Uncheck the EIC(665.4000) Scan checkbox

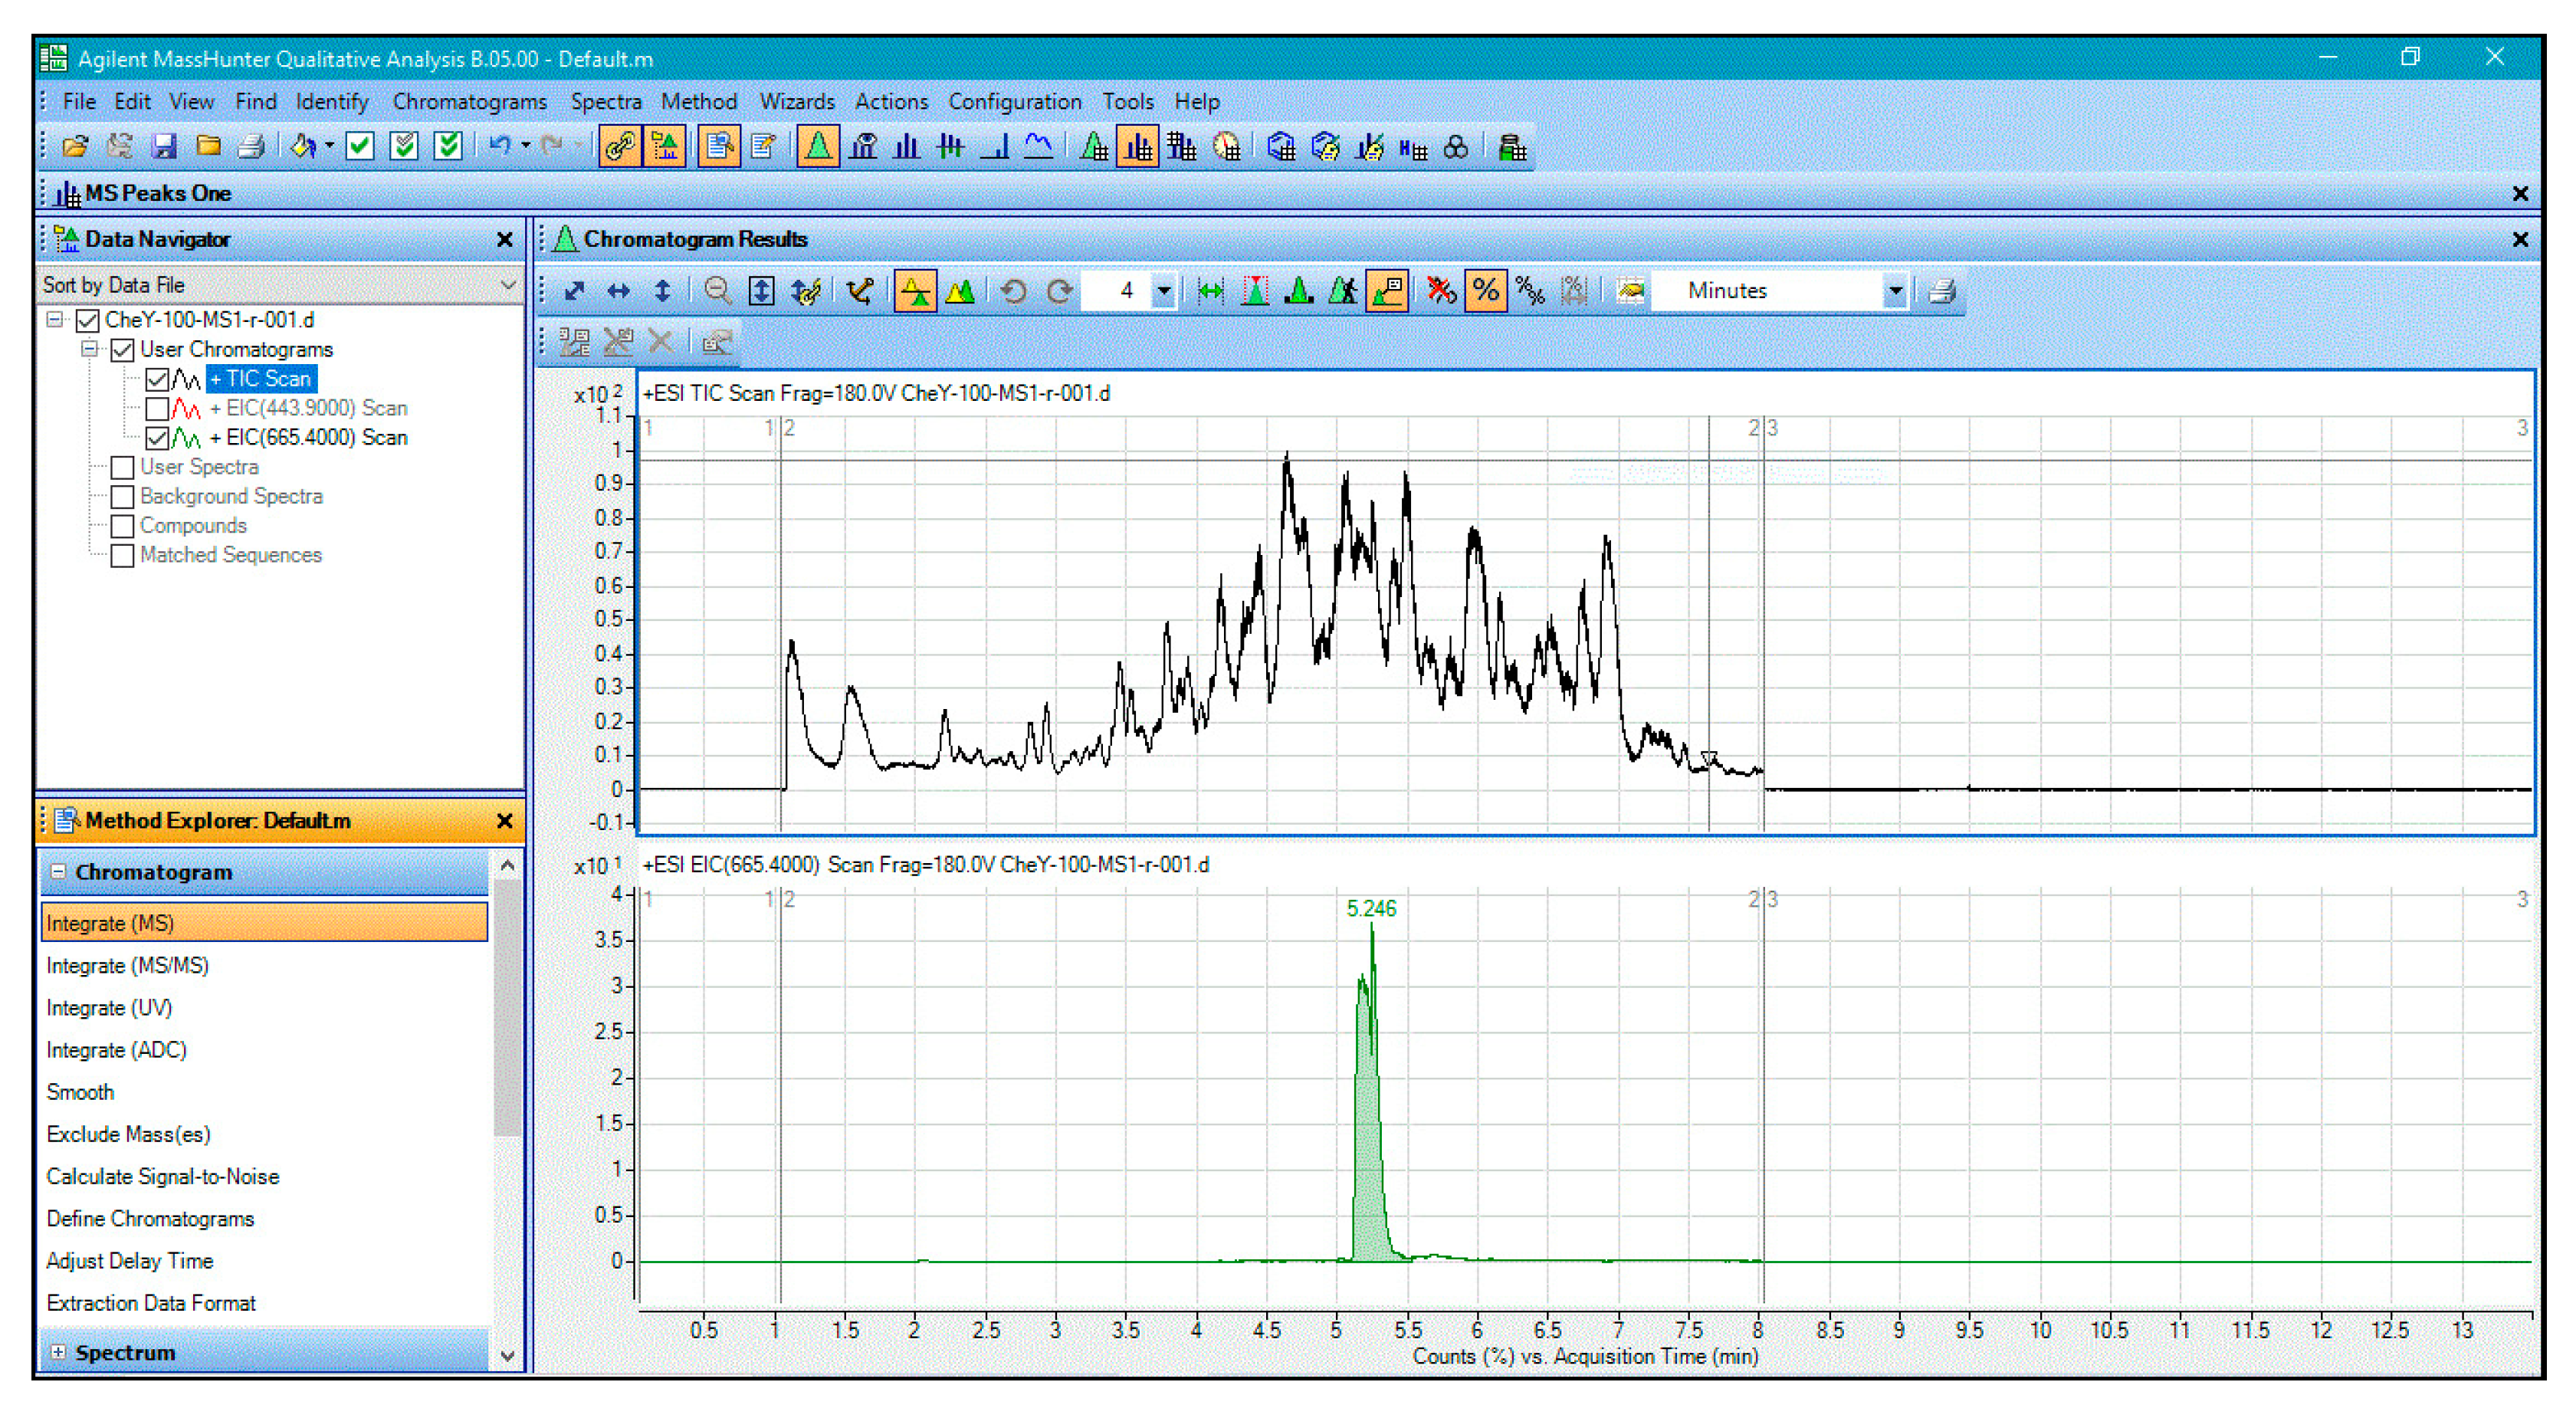click(157, 437)
